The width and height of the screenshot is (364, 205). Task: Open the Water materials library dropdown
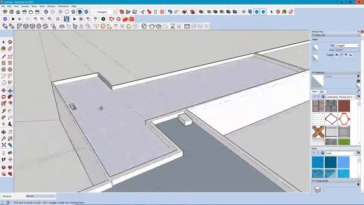[x=341, y=153]
